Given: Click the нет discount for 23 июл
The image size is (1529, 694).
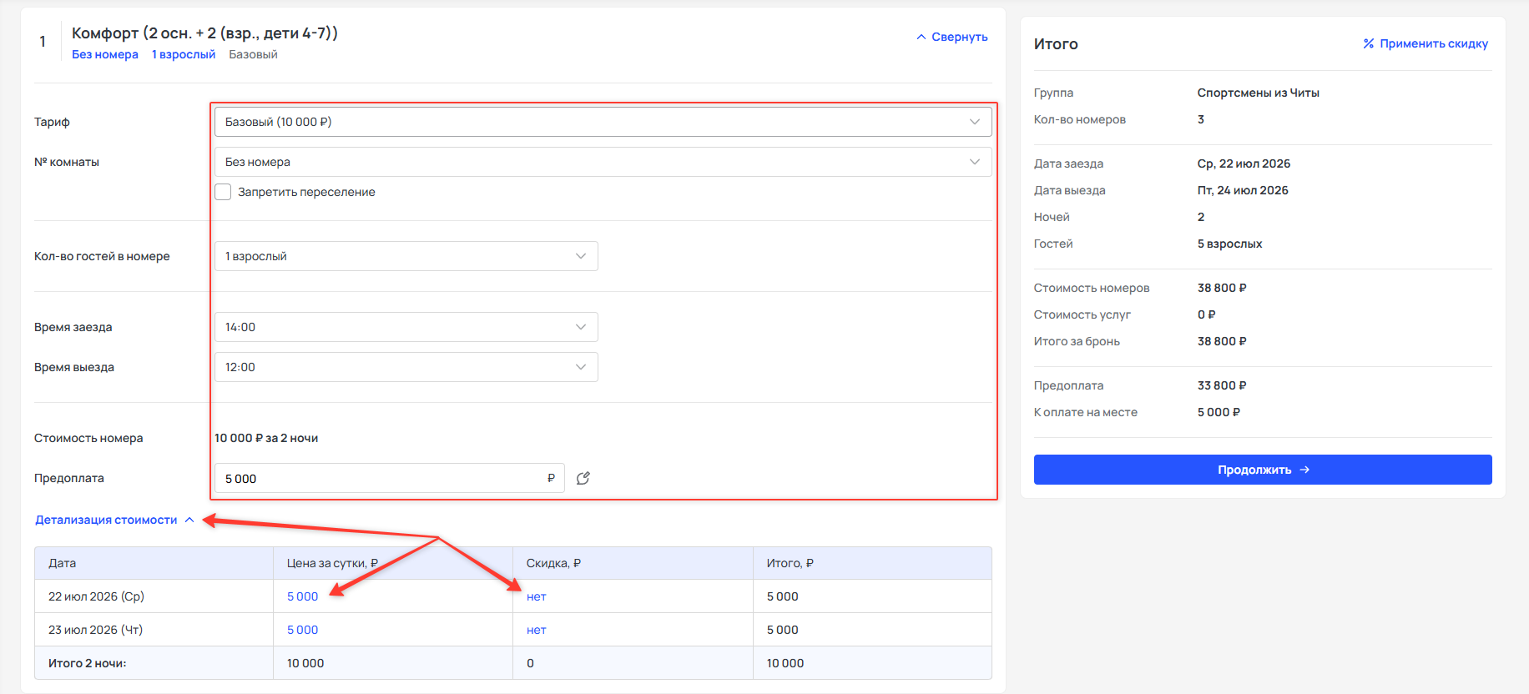Looking at the screenshot, I should 537,630.
